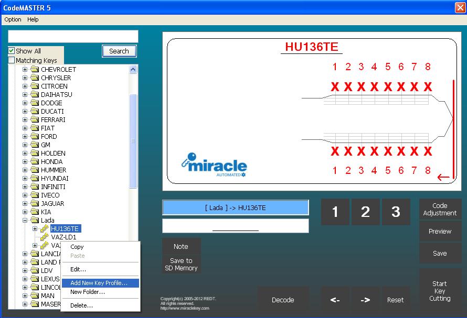The width and height of the screenshot is (467, 318).
Task: Expand the HYUNDAI tree node
Action: (25, 178)
